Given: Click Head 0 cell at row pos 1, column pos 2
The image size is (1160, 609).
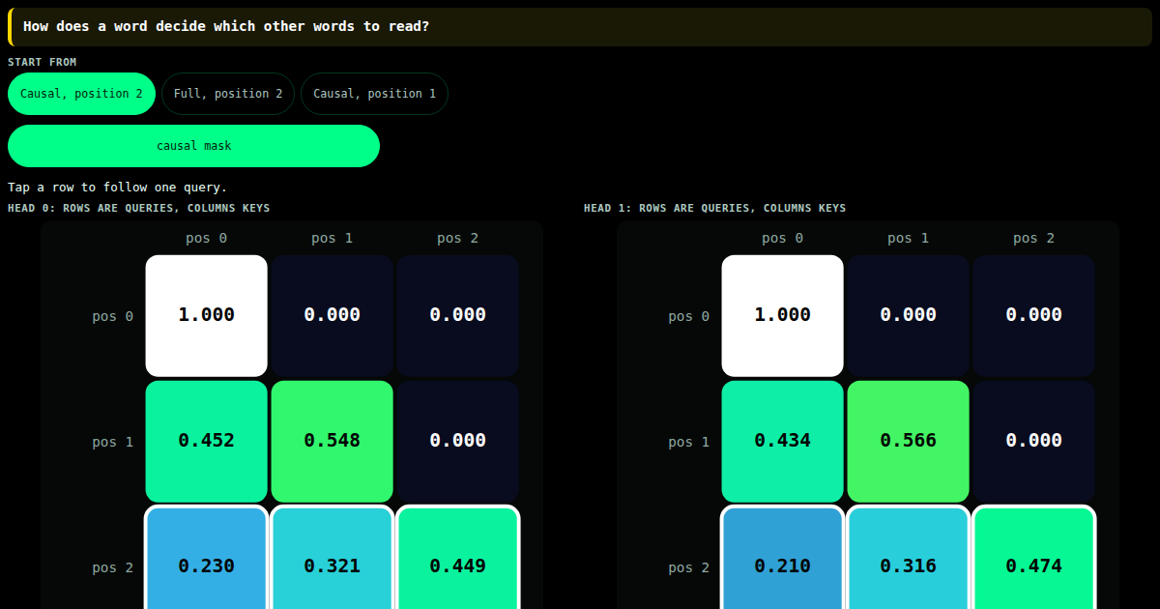Looking at the screenshot, I should (458, 441).
